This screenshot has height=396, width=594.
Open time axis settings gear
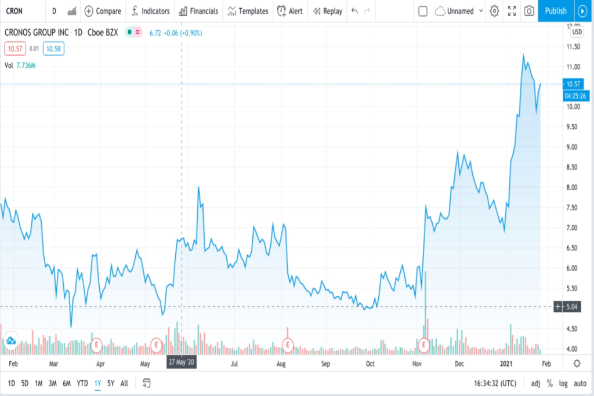(x=577, y=364)
